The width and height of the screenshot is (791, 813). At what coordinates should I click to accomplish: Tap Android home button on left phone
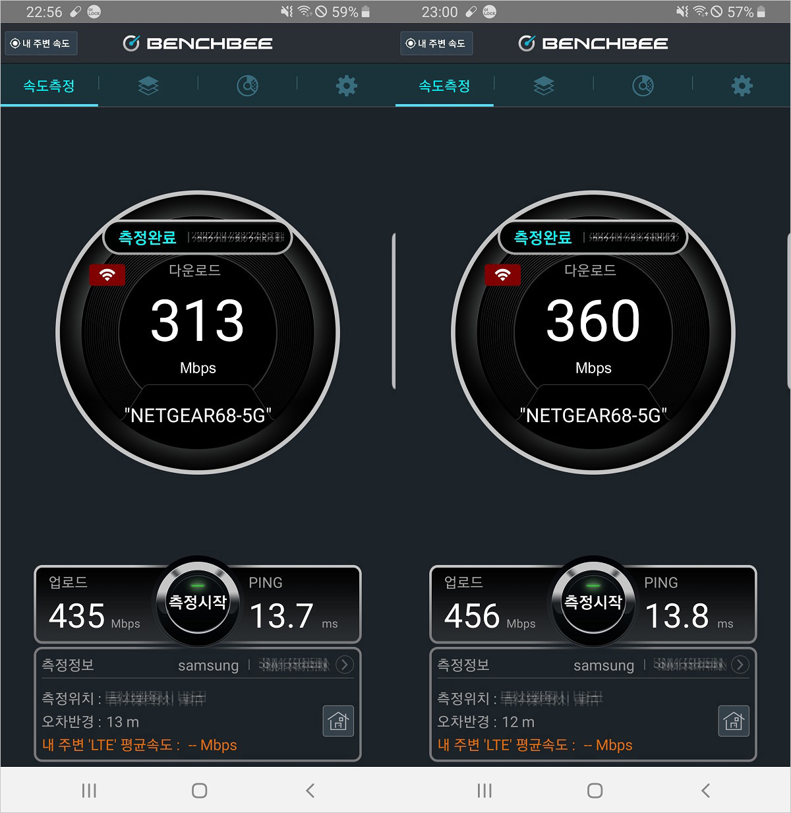tap(199, 791)
